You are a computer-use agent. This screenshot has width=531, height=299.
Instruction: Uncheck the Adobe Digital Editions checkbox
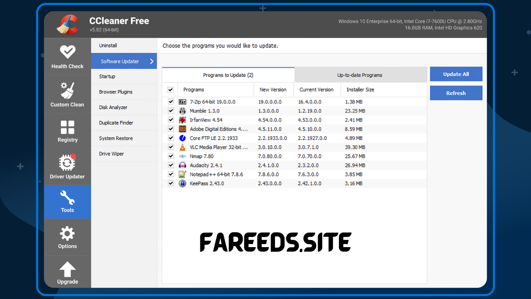[x=171, y=129]
